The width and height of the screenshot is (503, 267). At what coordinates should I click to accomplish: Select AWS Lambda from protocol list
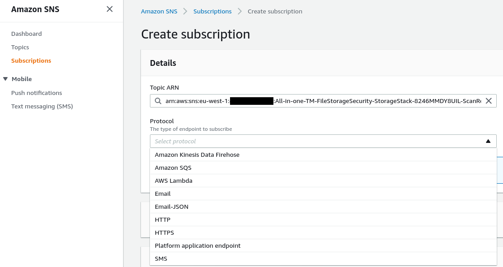[323, 181]
